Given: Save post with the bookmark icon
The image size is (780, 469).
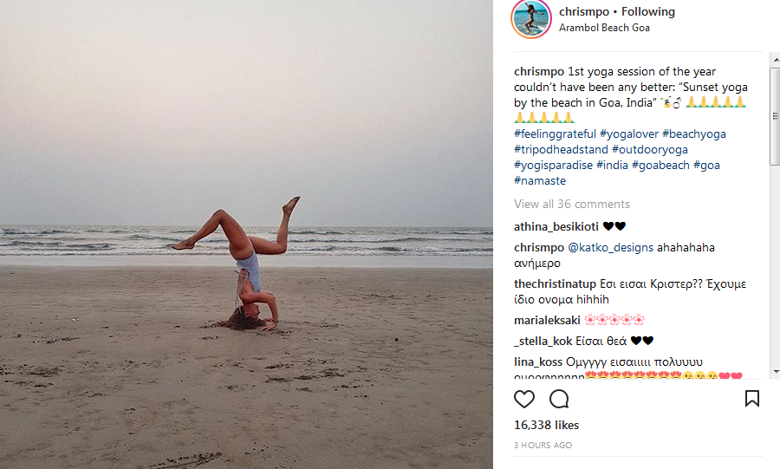Looking at the screenshot, I should [752, 399].
